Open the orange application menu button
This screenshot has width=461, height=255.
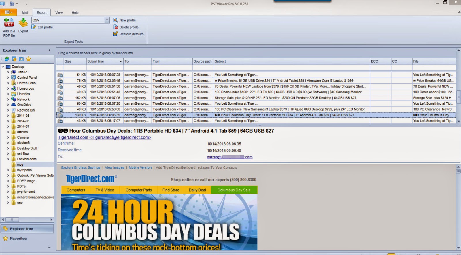[x=8, y=12]
